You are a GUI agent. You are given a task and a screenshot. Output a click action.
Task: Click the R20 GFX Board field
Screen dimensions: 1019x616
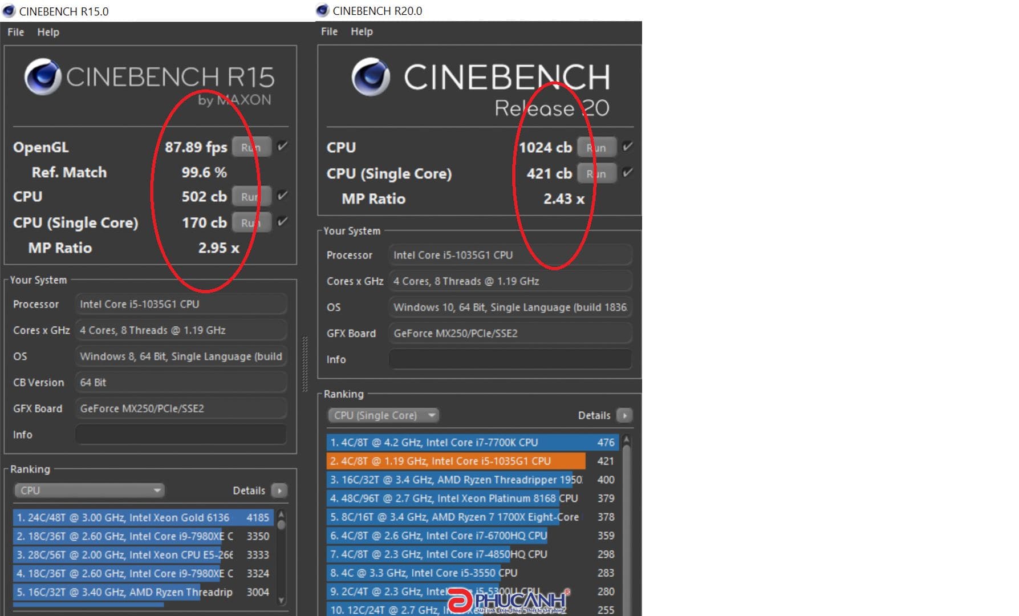pyautogui.click(x=510, y=333)
